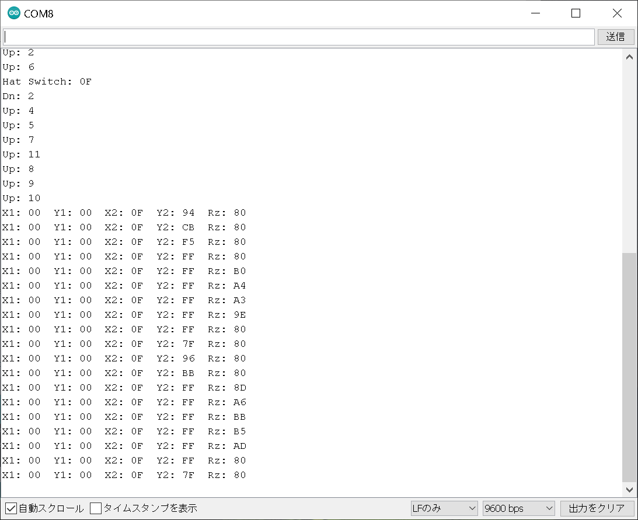Maximize the COM8 window
Screen dimensions: 638x520
pyautogui.click(x=576, y=13)
